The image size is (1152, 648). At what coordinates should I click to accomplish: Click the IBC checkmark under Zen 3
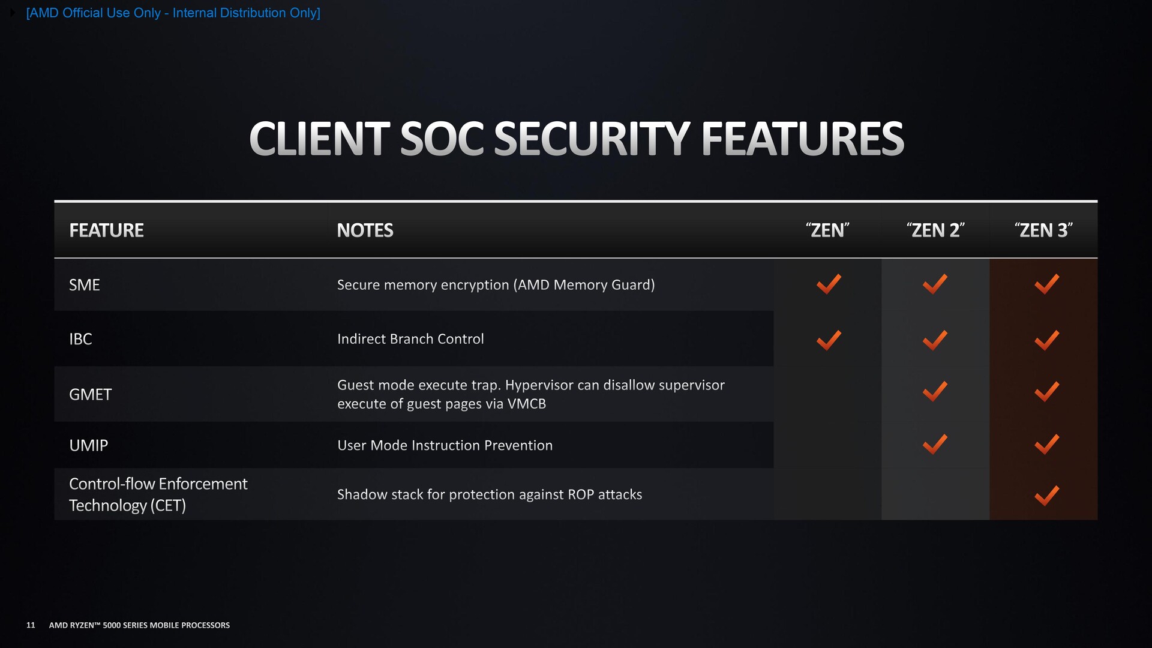(x=1046, y=340)
